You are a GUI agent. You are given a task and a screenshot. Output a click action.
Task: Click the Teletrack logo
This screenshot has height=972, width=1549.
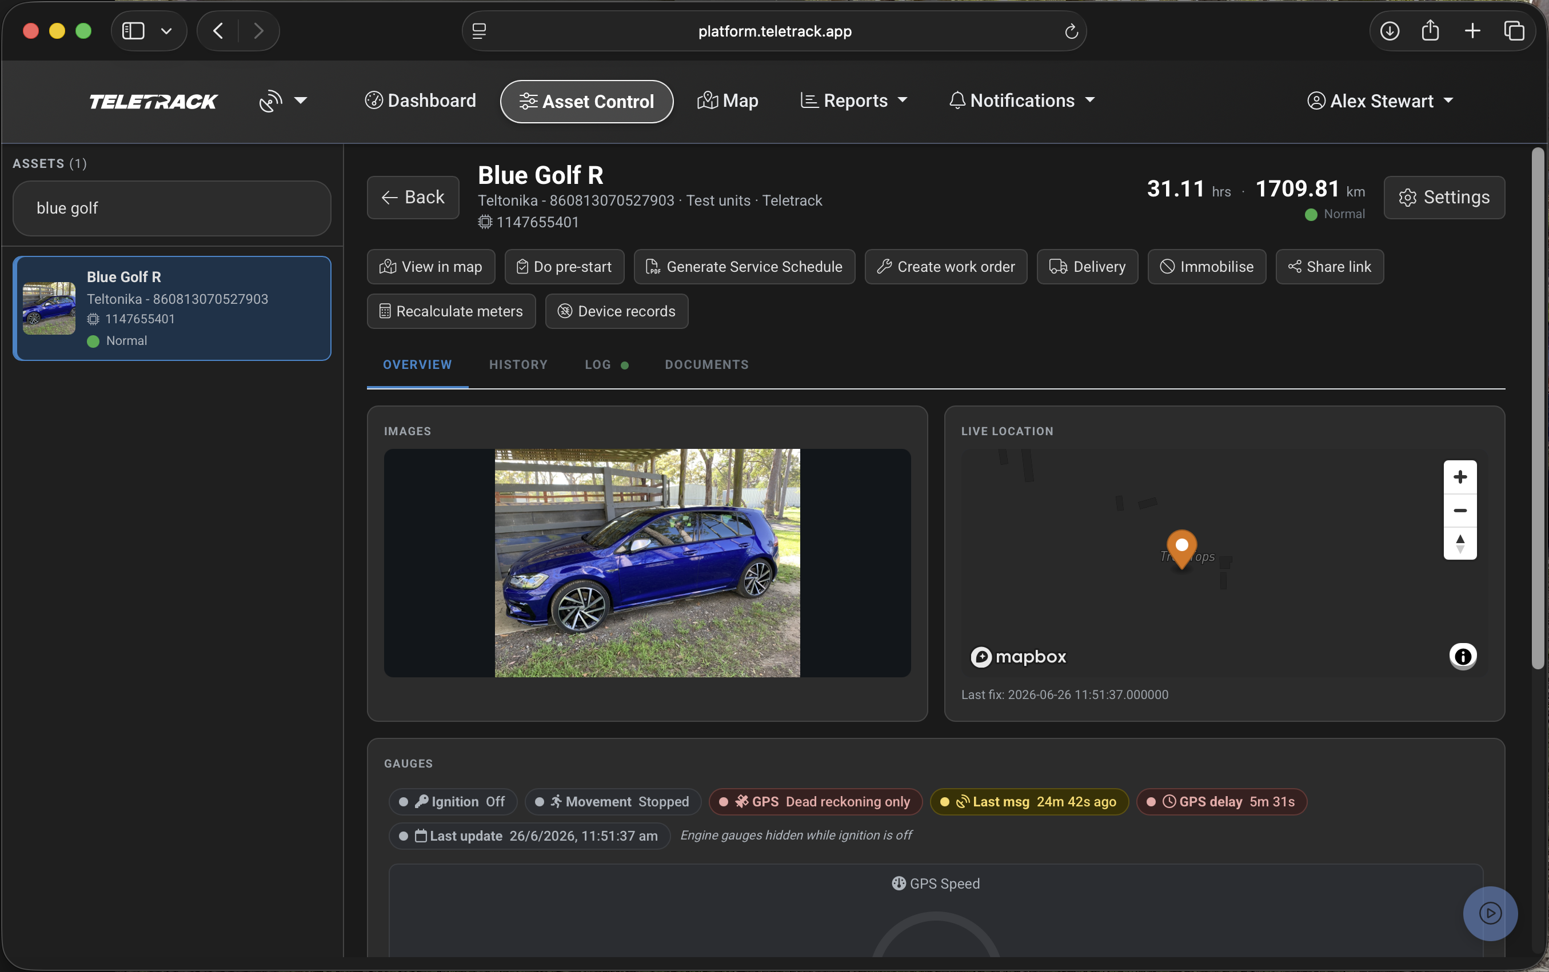click(154, 102)
